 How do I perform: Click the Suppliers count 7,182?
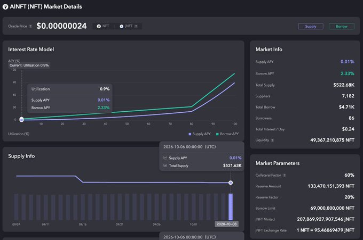pyautogui.click(x=348, y=96)
